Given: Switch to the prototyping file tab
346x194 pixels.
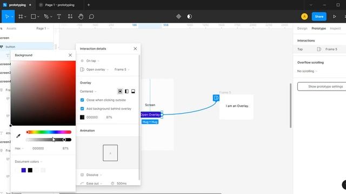Looking at the screenshot, I should point(18,5).
